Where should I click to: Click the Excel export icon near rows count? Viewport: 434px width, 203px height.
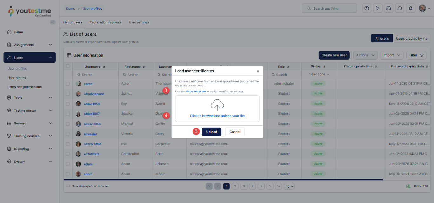click(408, 186)
